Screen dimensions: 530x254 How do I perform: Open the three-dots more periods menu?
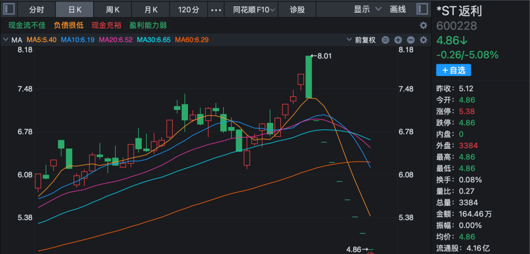pos(215,9)
